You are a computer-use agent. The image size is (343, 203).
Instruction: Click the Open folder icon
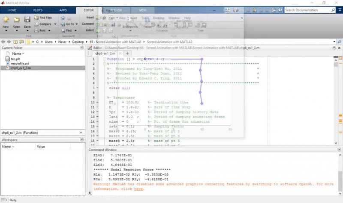pyautogui.click(x=16, y=19)
